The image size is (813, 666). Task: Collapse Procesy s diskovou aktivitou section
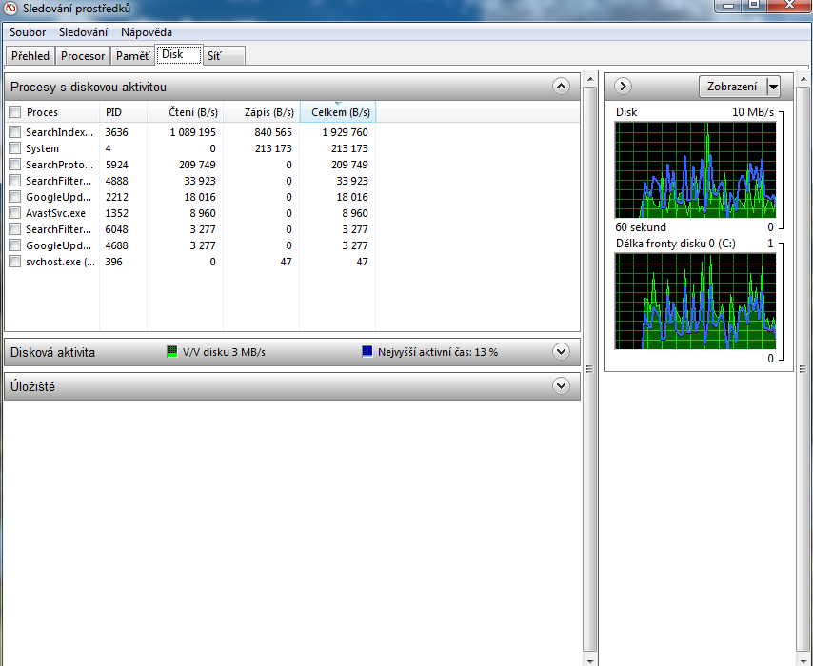(x=561, y=87)
